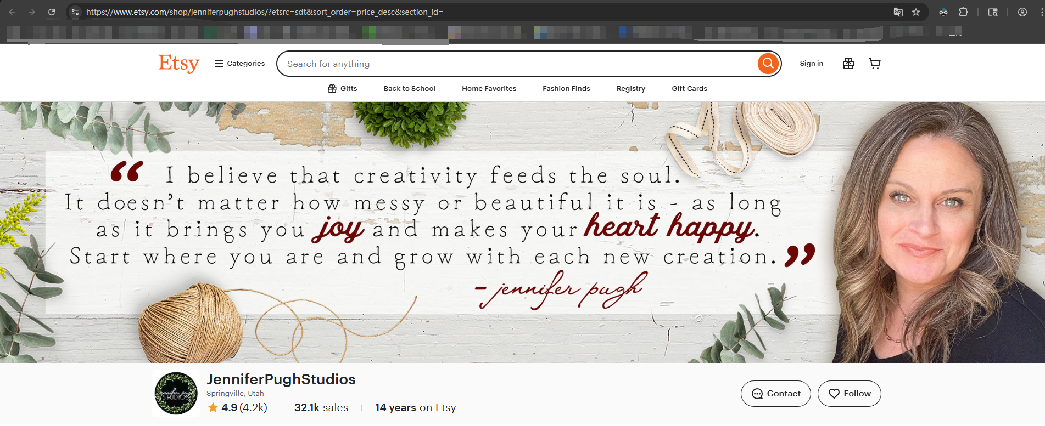Click the Etsy logo
The image size is (1045, 426).
pyautogui.click(x=178, y=64)
